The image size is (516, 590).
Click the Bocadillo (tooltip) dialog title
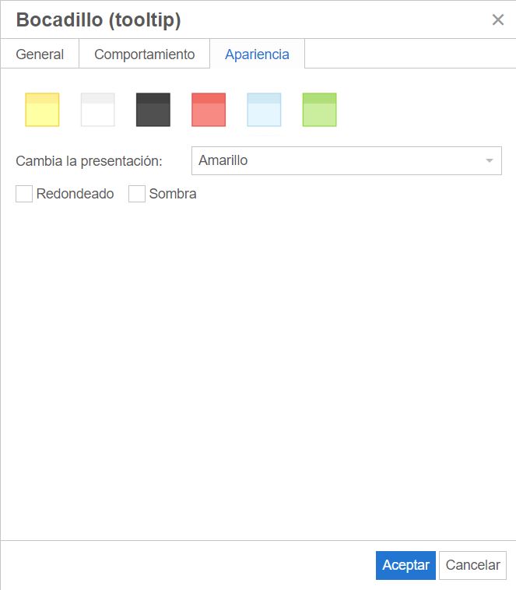tap(98, 20)
